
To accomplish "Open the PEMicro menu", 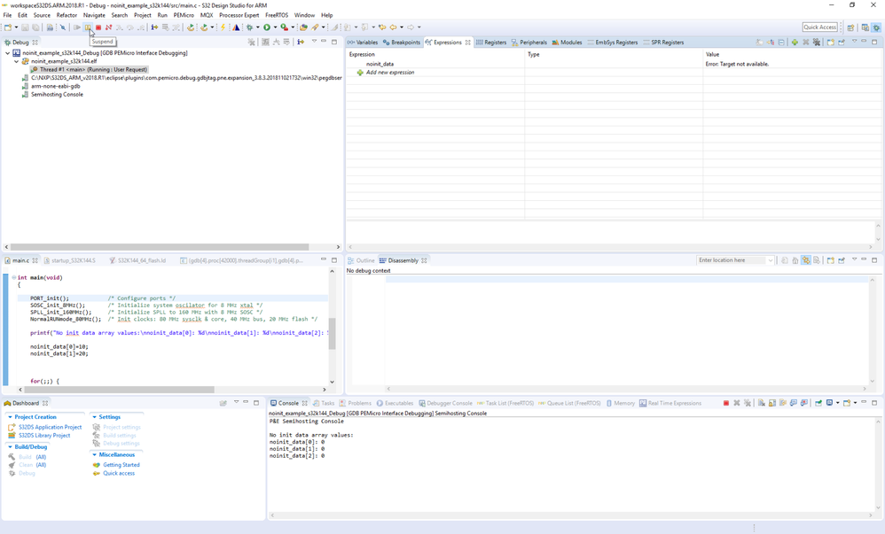I will pos(184,15).
